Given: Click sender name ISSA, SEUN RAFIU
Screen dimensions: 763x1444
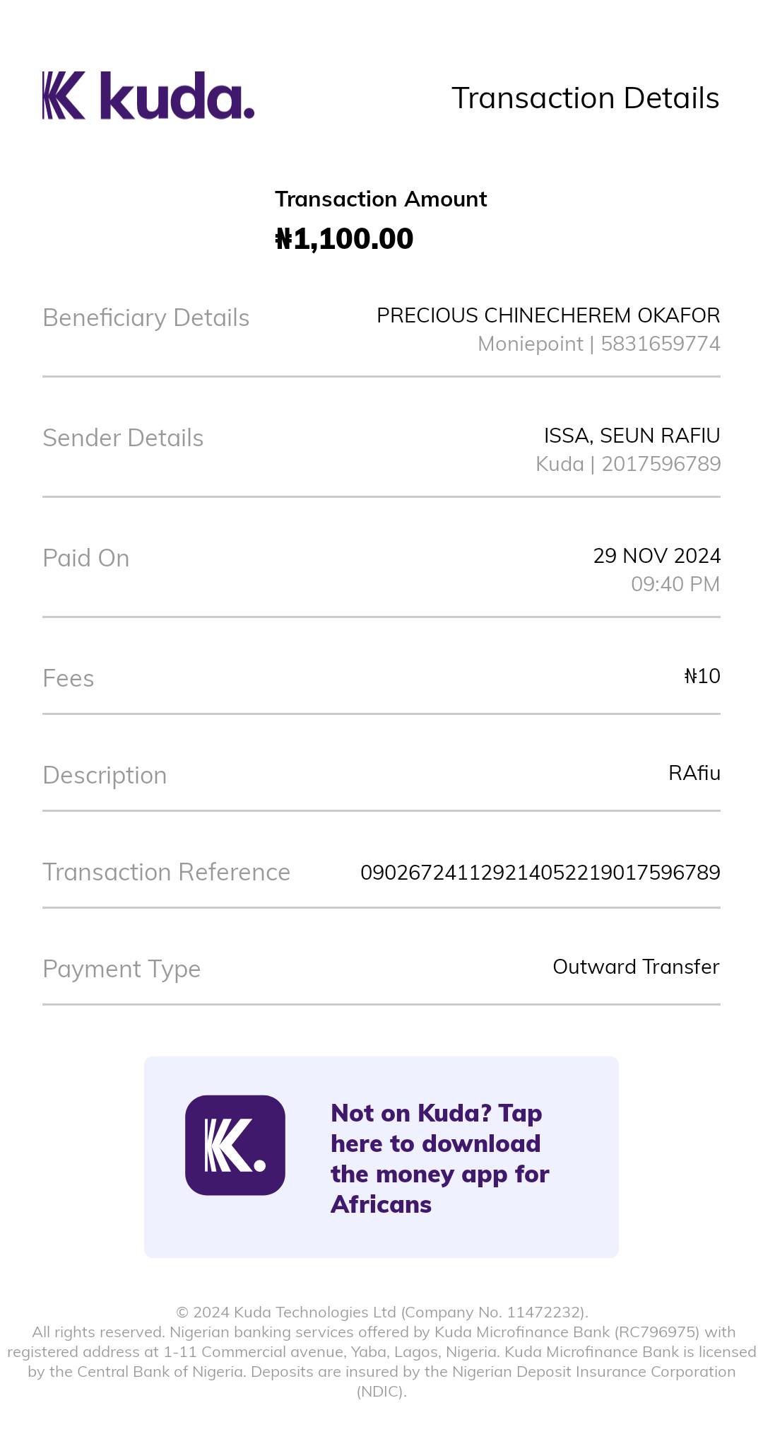Looking at the screenshot, I should point(632,436).
